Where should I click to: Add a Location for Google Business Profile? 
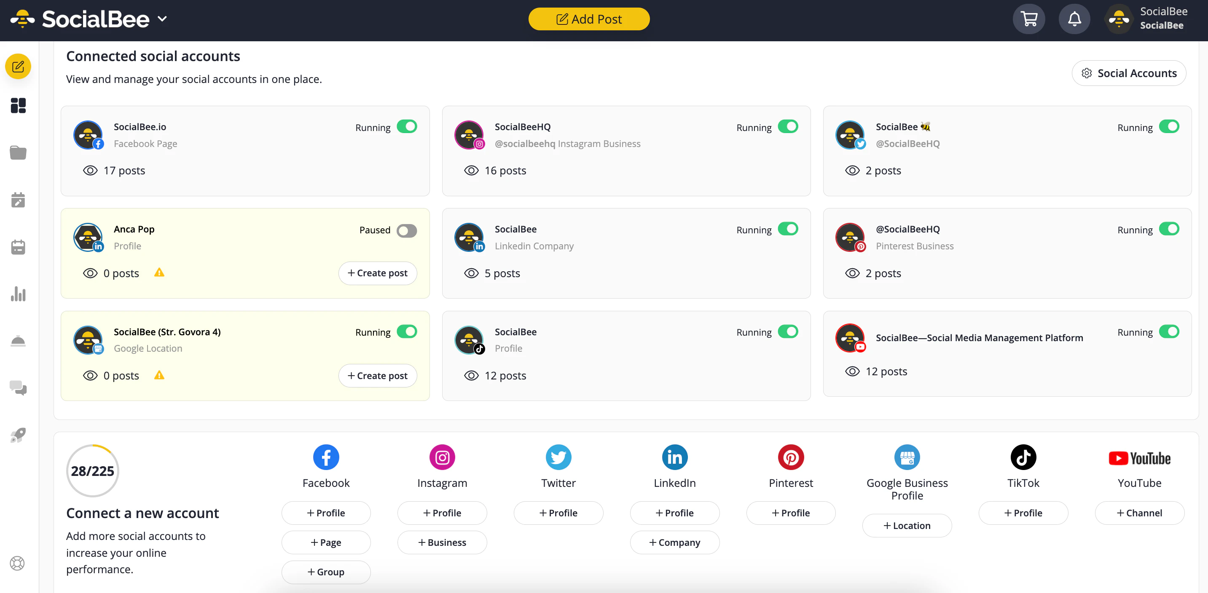[907, 525]
